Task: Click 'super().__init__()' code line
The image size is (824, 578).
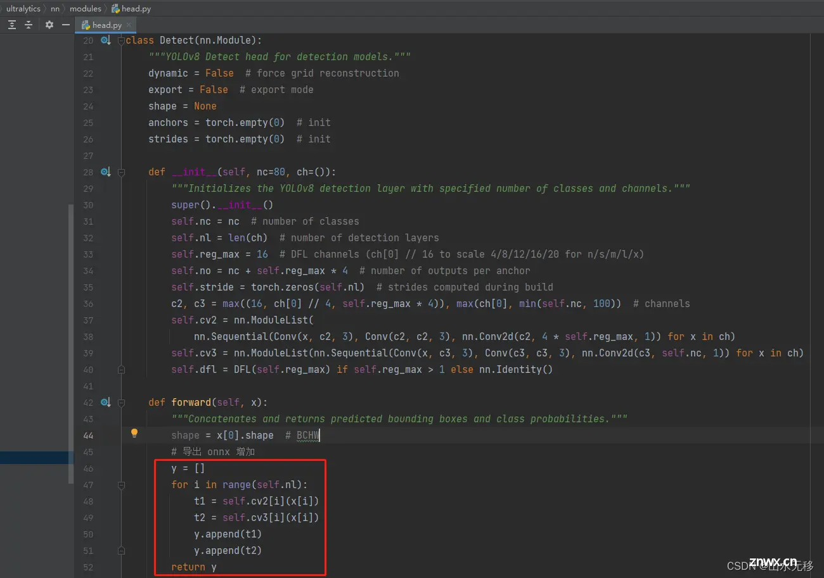Action: click(x=222, y=205)
